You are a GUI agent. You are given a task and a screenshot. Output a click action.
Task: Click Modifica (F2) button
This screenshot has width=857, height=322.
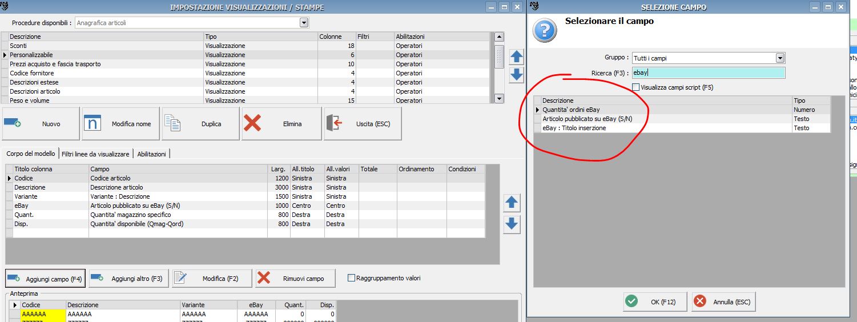(212, 279)
